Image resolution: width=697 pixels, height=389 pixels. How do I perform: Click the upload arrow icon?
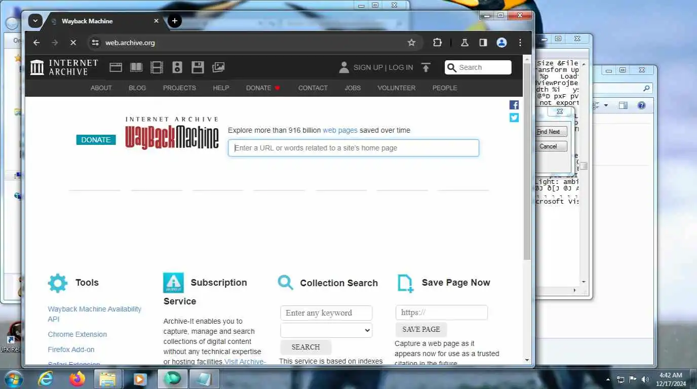(x=425, y=67)
